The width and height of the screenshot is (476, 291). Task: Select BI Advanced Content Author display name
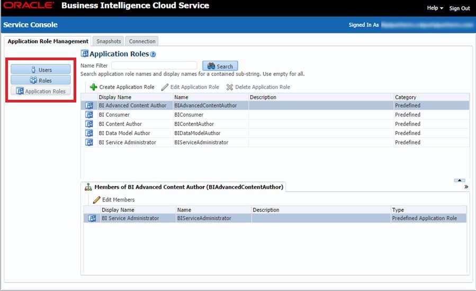(136, 106)
